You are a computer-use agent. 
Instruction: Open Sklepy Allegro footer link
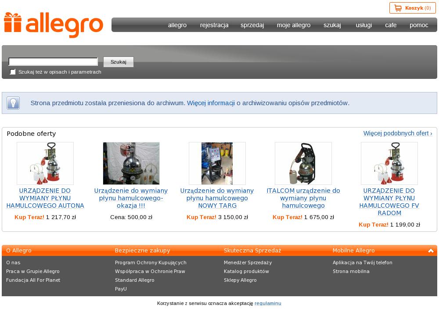point(240,280)
